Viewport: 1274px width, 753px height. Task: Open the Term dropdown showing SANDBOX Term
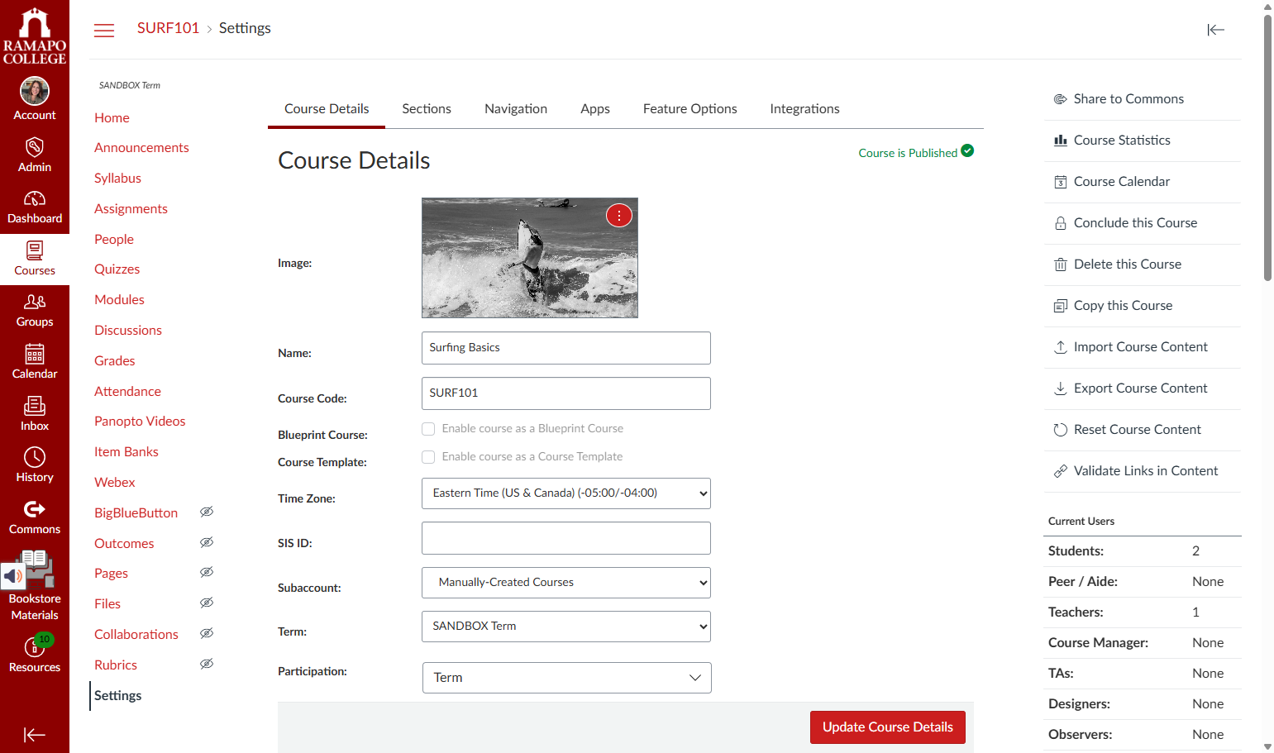point(566,627)
